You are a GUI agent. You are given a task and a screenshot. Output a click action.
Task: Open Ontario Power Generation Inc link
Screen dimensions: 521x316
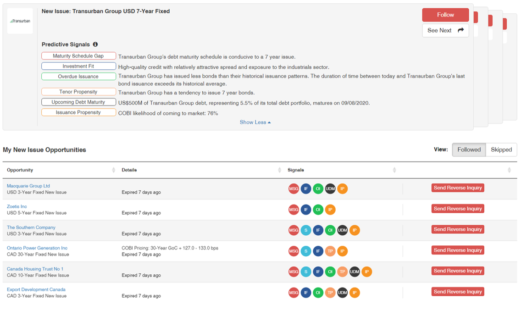coord(37,248)
